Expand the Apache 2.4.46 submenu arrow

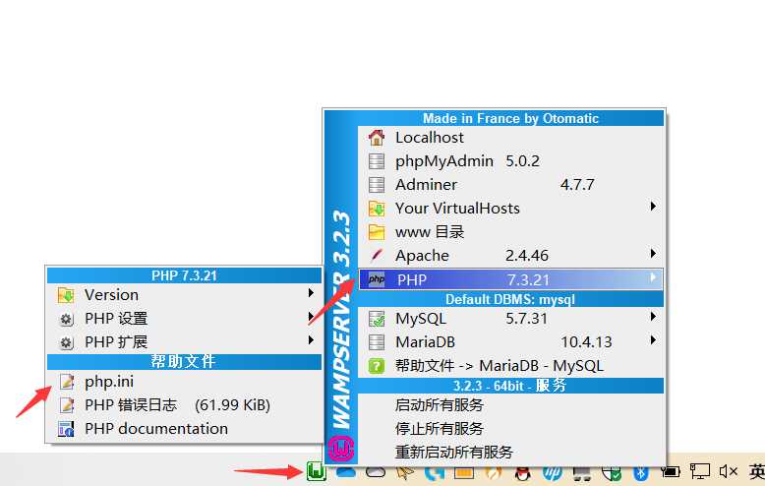653,253
